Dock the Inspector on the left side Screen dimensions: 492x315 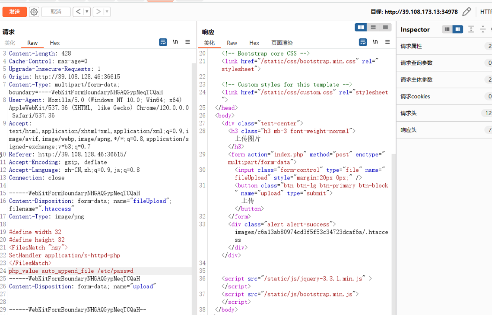(x=447, y=29)
